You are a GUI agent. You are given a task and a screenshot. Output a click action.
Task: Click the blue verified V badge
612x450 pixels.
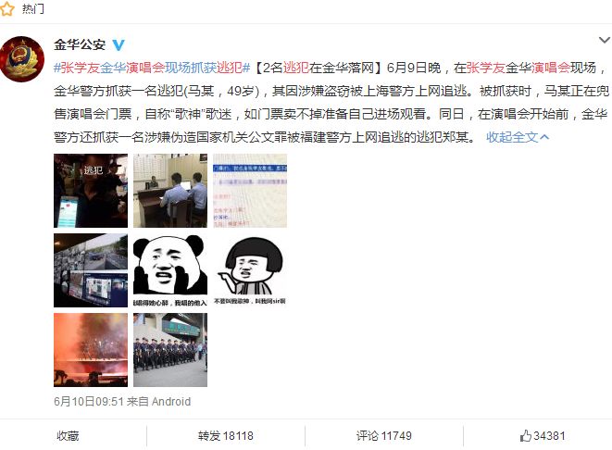pyautogui.click(x=119, y=45)
